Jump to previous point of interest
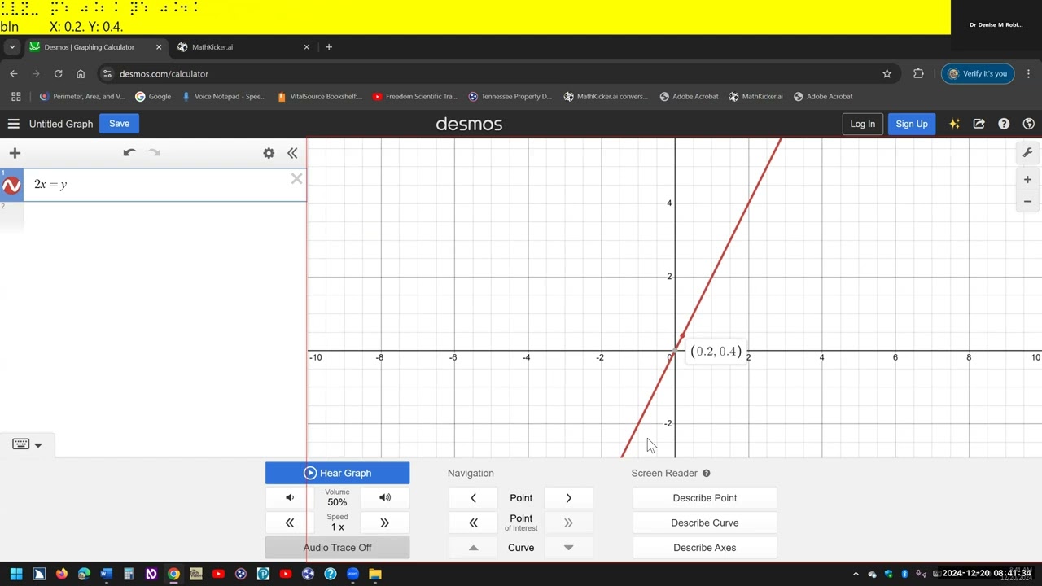 tap(473, 523)
